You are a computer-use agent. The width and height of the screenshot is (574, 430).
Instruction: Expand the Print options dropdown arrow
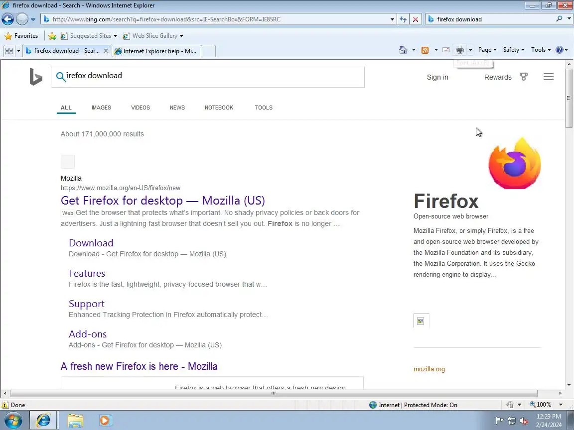470,50
